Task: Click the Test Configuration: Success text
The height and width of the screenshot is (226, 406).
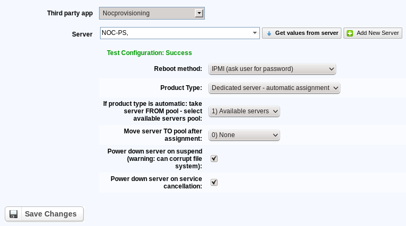Action: 149,53
